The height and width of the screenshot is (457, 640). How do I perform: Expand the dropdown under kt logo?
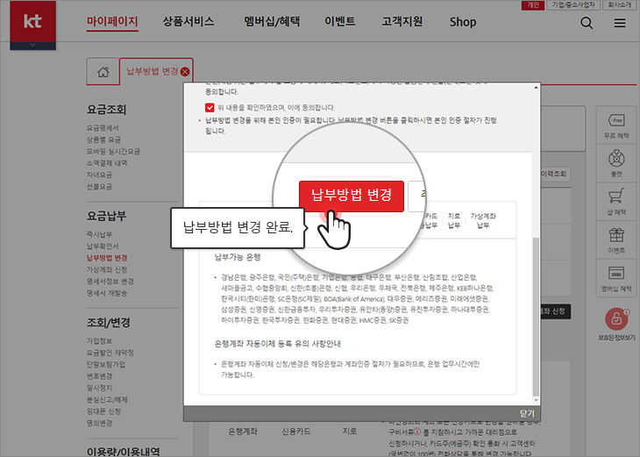[32, 46]
